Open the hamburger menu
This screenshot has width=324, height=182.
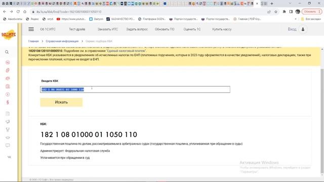click(31, 29)
